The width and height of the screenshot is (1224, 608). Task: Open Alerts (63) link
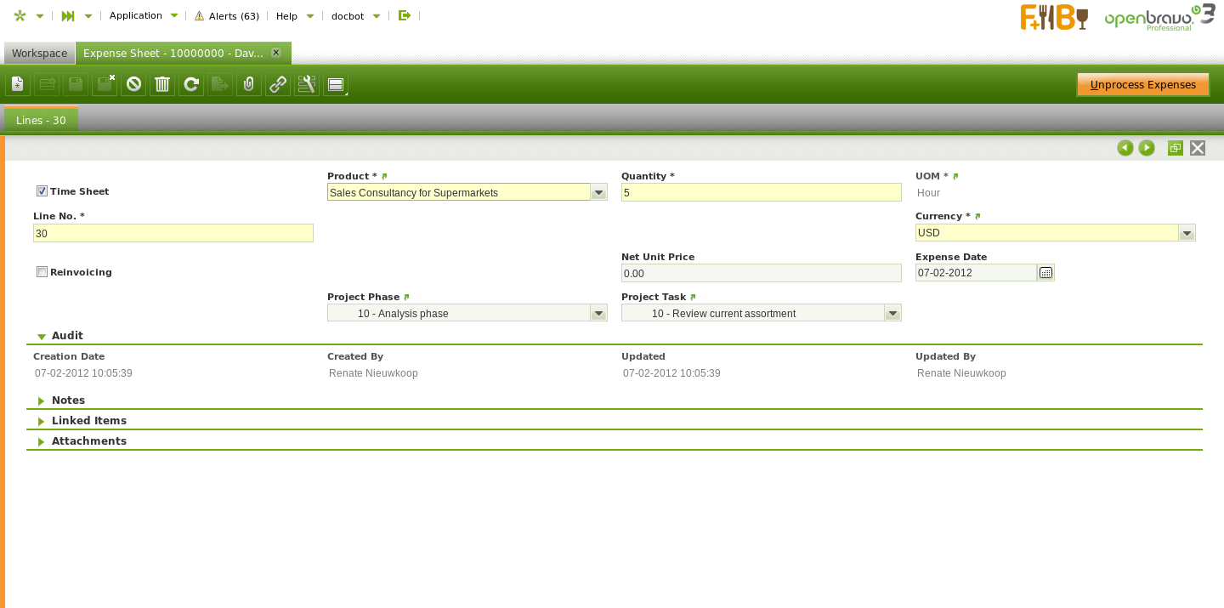[x=227, y=16]
